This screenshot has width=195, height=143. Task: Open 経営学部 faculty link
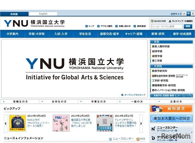click(157, 56)
